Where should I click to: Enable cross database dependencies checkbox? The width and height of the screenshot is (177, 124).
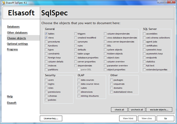click(105, 38)
